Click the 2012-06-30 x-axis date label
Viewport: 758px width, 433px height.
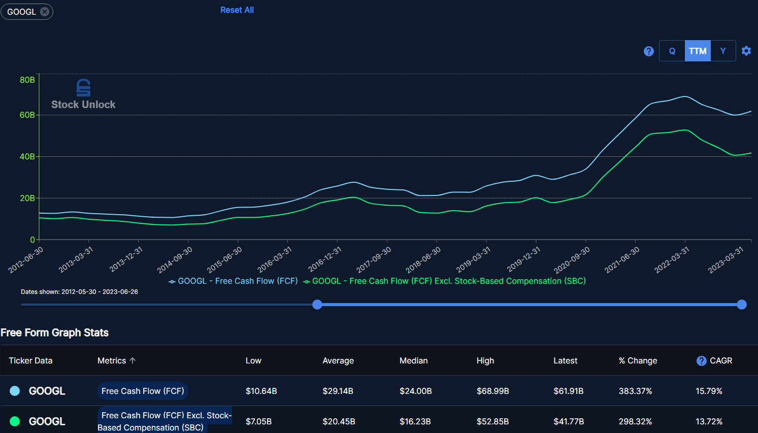click(26, 260)
